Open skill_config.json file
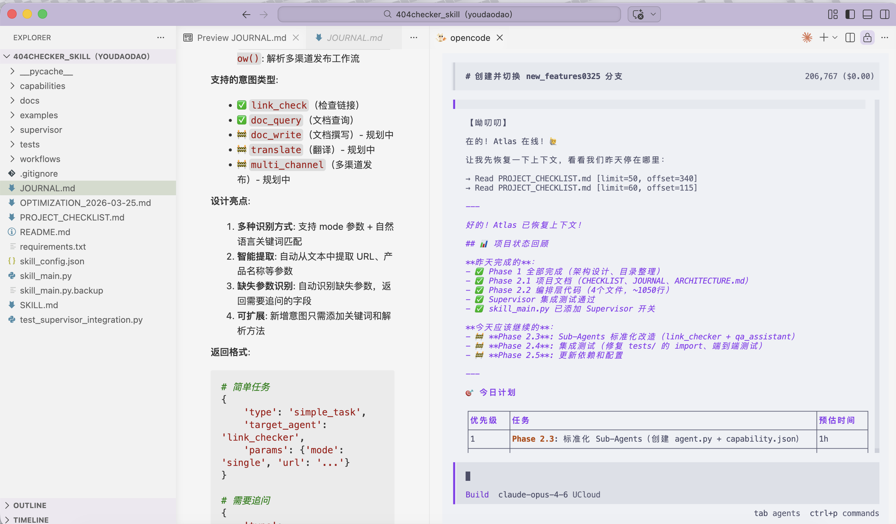The width and height of the screenshot is (896, 524). [88, 261]
